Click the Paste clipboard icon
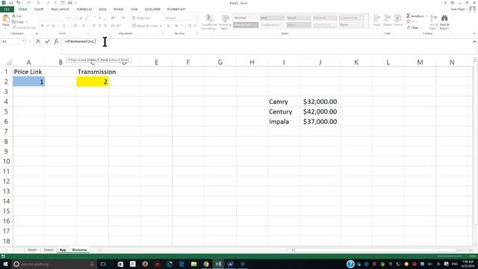The image size is (478, 269). pos(5,19)
